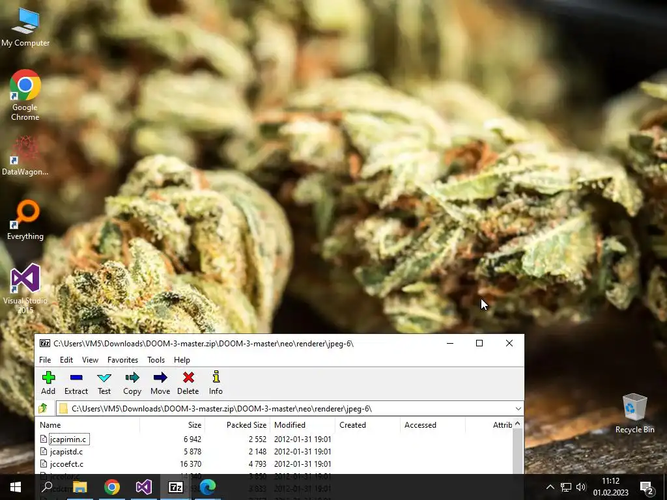The width and height of the screenshot is (667, 500).
Task: Click the 7-Zip title bar icon
Action: [45, 344]
